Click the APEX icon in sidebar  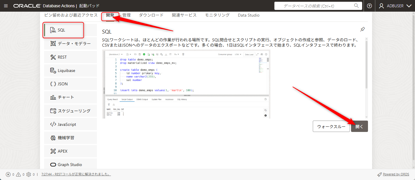[x=53, y=151]
